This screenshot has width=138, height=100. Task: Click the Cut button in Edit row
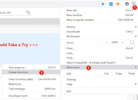[x=106, y=74]
